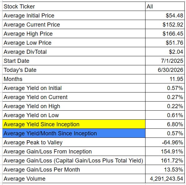Select the Average Initial Price value $54.48

tap(165, 15)
